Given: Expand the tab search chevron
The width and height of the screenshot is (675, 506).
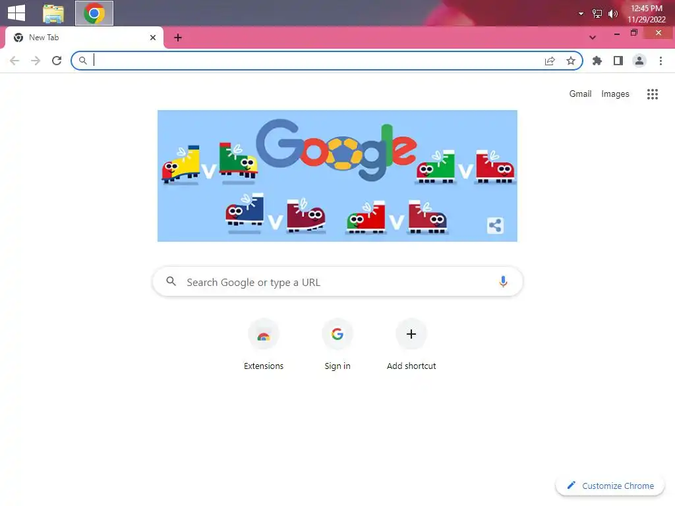Looking at the screenshot, I should pyautogui.click(x=593, y=38).
